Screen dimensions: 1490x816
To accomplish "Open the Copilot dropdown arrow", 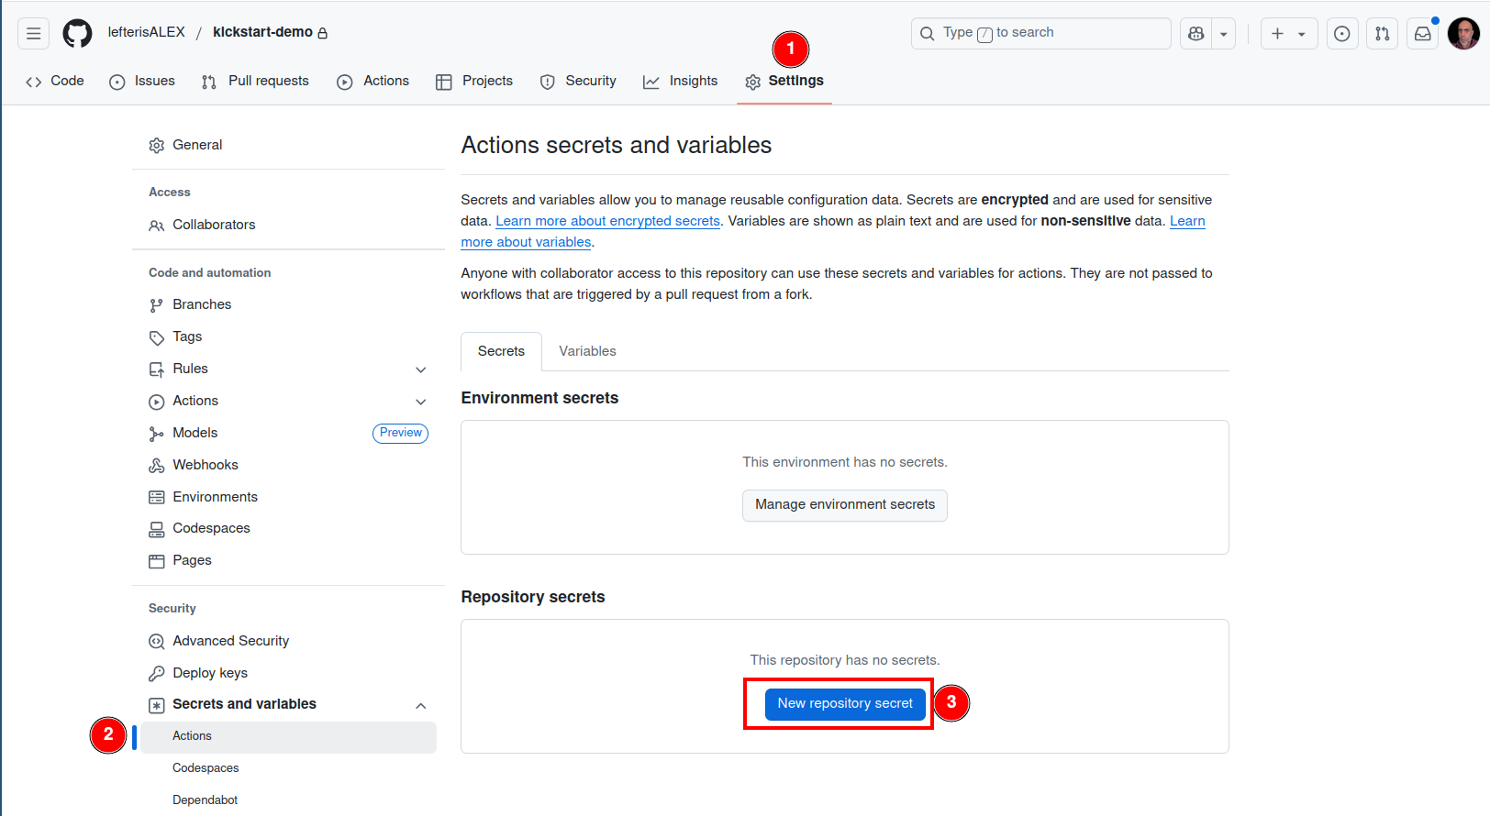I will point(1224,34).
